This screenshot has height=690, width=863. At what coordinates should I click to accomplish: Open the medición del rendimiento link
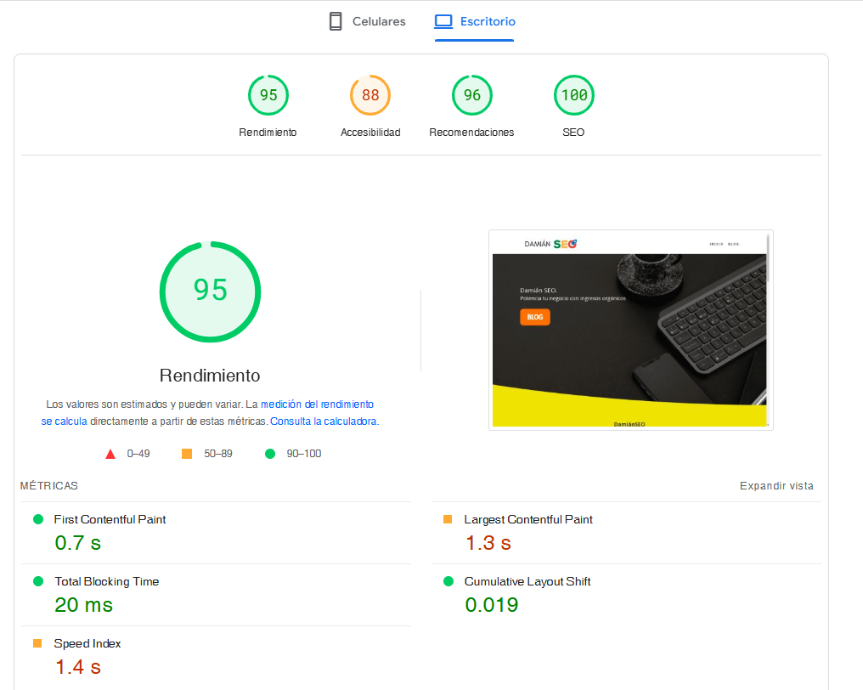[317, 404]
